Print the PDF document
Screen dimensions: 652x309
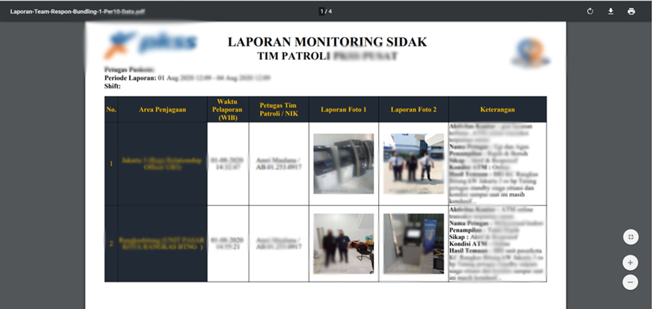631,11
